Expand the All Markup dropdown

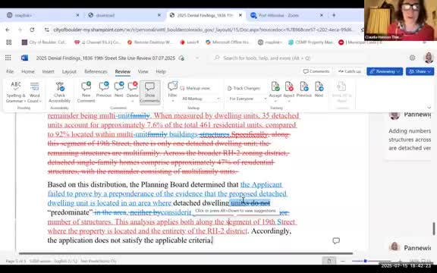coord(200,99)
